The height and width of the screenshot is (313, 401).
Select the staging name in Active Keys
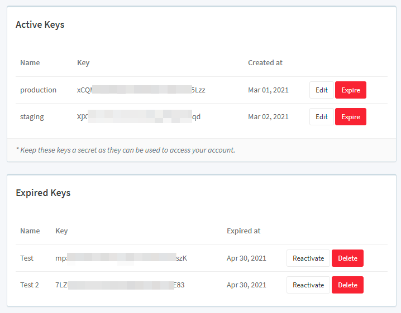[32, 117]
